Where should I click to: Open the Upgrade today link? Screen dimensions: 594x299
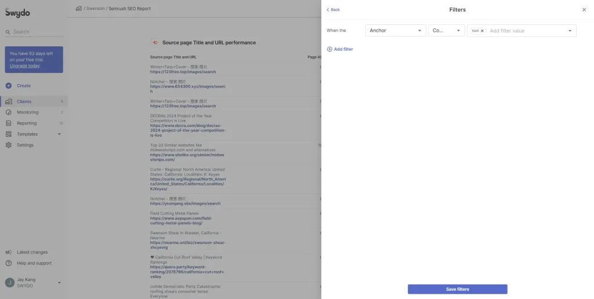(x=24, y=66)
